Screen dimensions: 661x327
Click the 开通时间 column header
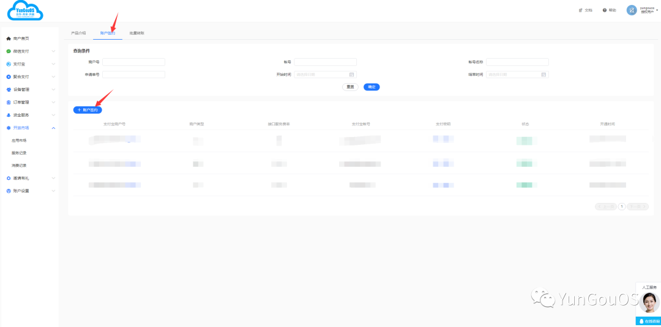tap(608, 124)
